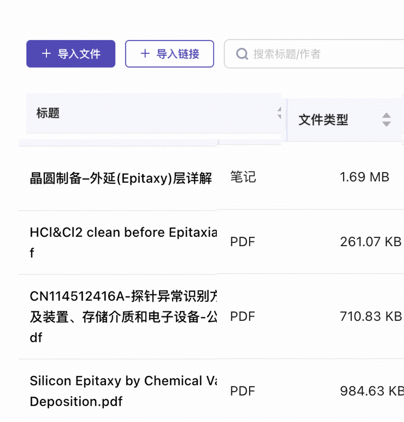Open Silicon Epitaxy by Chemical Vapor Deposition.pdf

pyautogui.click(x=123, y=391)
